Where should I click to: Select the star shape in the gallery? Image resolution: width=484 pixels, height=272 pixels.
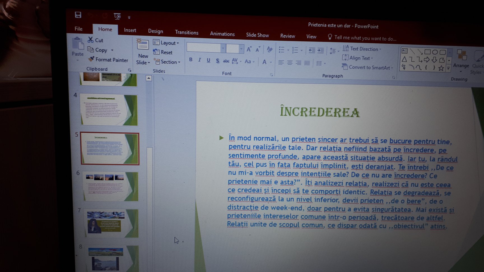[441, 68]
